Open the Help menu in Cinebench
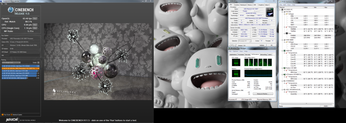Viewport: 346px width, 123px height. pyautogui.click(x=6, y=4)
